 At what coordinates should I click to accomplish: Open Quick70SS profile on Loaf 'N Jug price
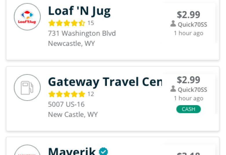192,25
